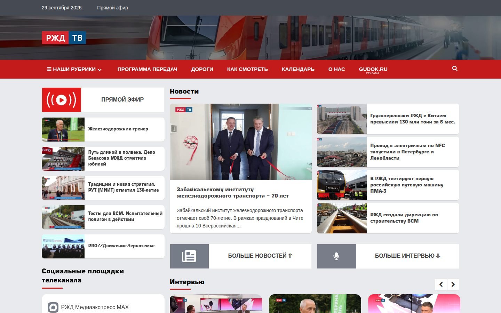Open Забайкальскому институту 70 лет headline
501x313 pixels.
pos(232,193)
